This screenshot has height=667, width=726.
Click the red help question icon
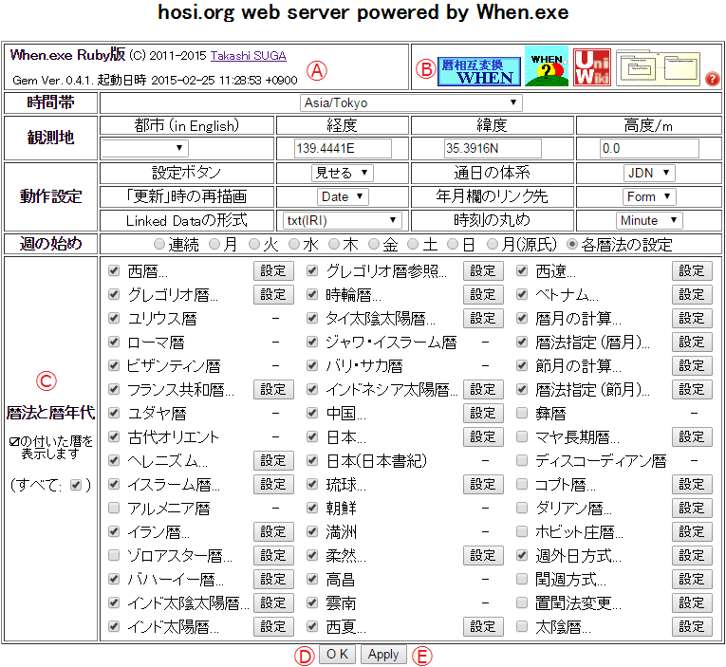(712, 79)
